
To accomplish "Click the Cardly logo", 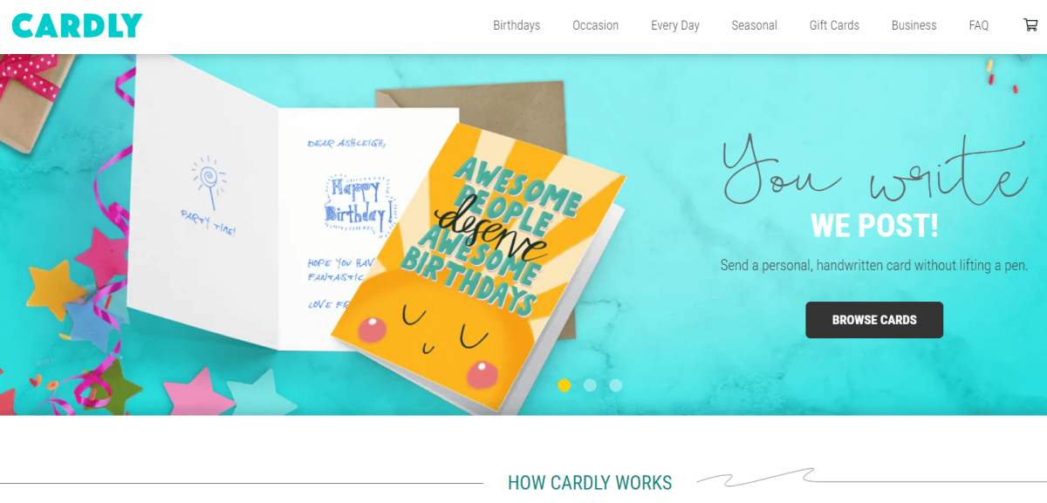I will (77, 25).
